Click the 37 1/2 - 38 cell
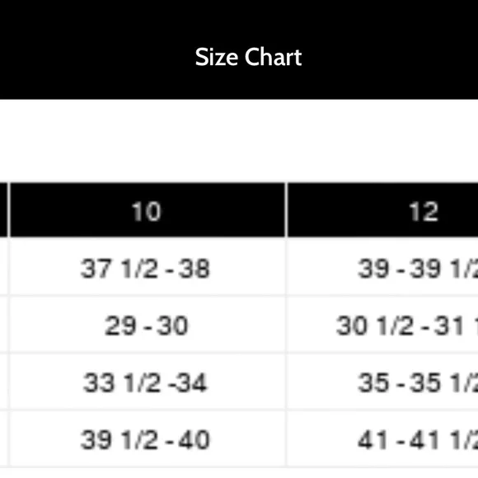This screenshot has height=478, width=478. coord(148,266)
